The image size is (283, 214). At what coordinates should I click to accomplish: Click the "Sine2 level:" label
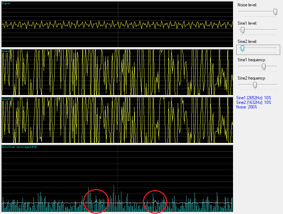(x=247, y=42)
